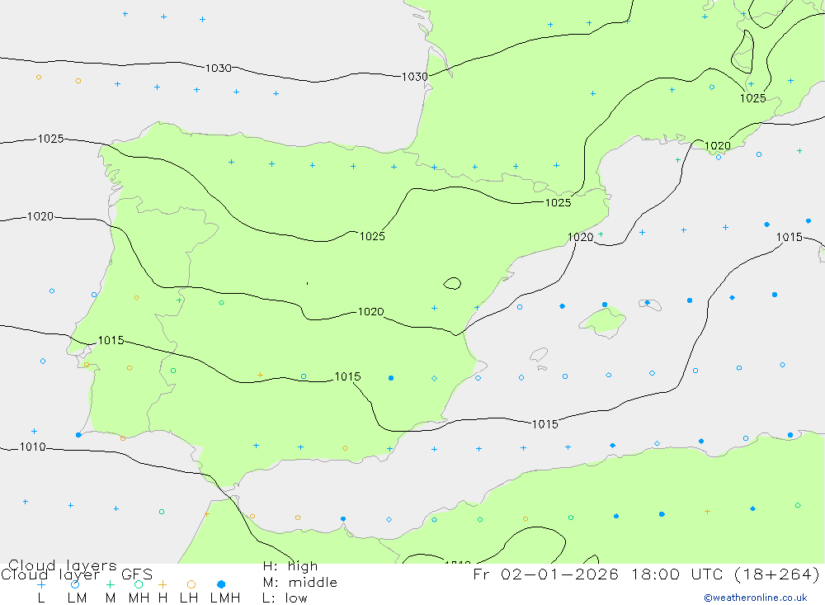Click the orange plus legend symbol for H
The image size is (825, 605).
point(163,584)
